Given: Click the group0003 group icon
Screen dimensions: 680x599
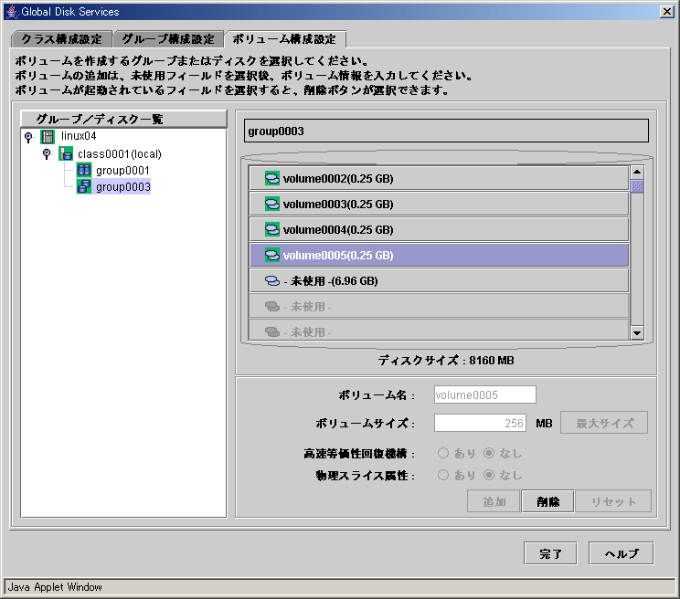Looking at the screenshot, I should tap(84, 187).
